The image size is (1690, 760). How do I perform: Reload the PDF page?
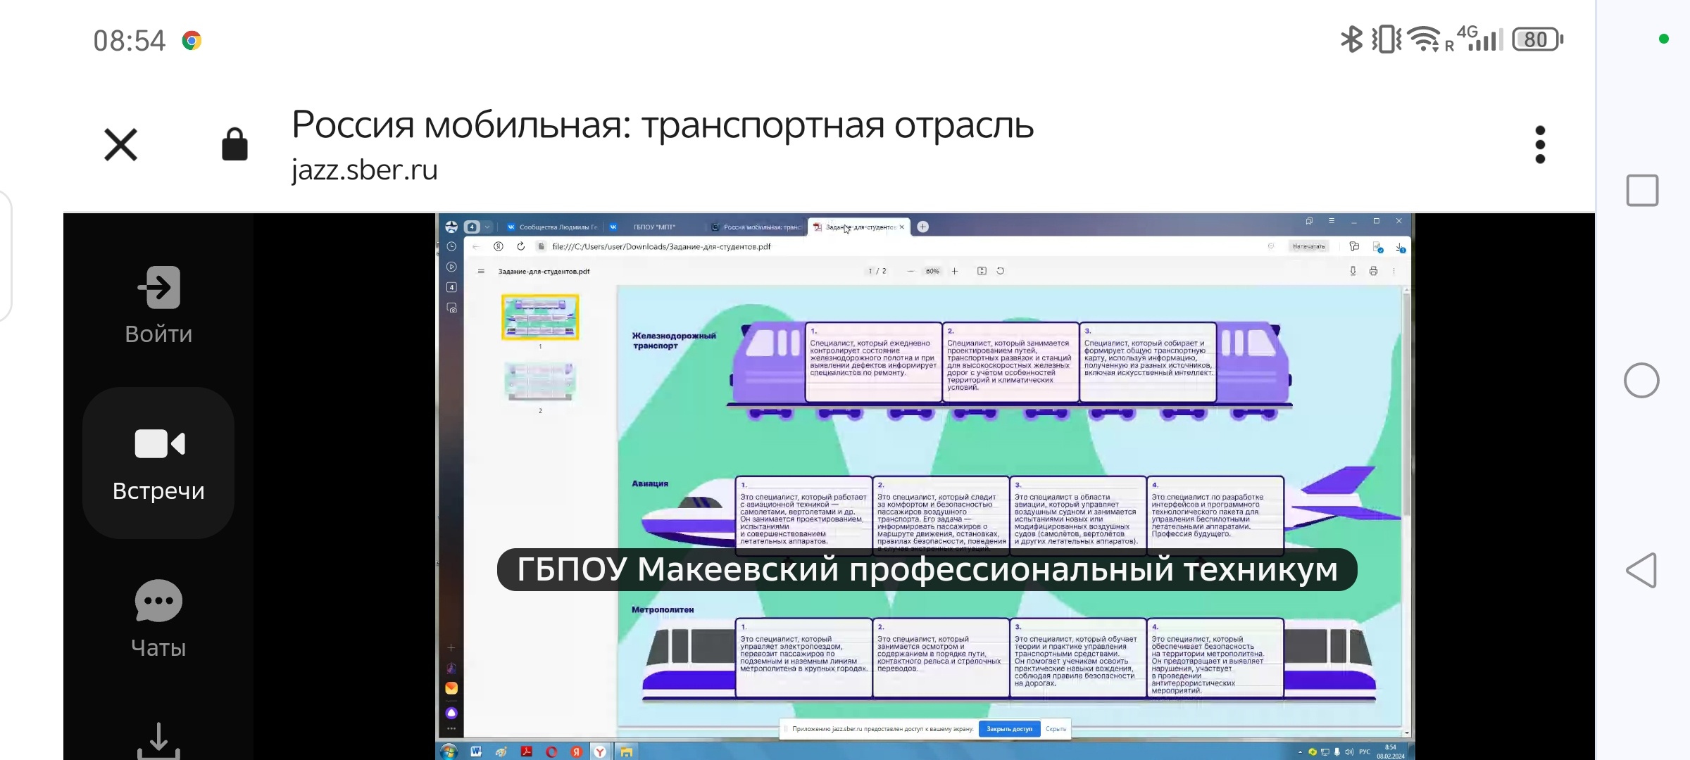point(520,246)
